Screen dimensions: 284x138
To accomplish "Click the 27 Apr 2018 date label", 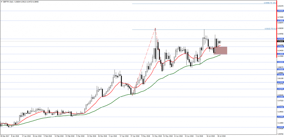I will [x=135, y=136].
